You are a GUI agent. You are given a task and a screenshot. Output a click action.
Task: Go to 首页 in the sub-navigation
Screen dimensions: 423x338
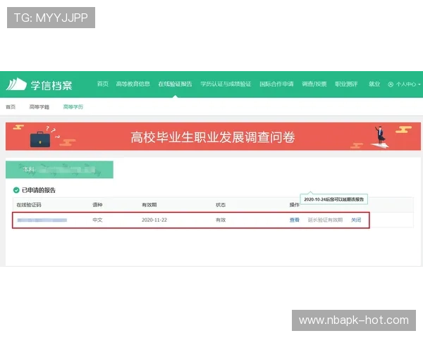point(11,107)
